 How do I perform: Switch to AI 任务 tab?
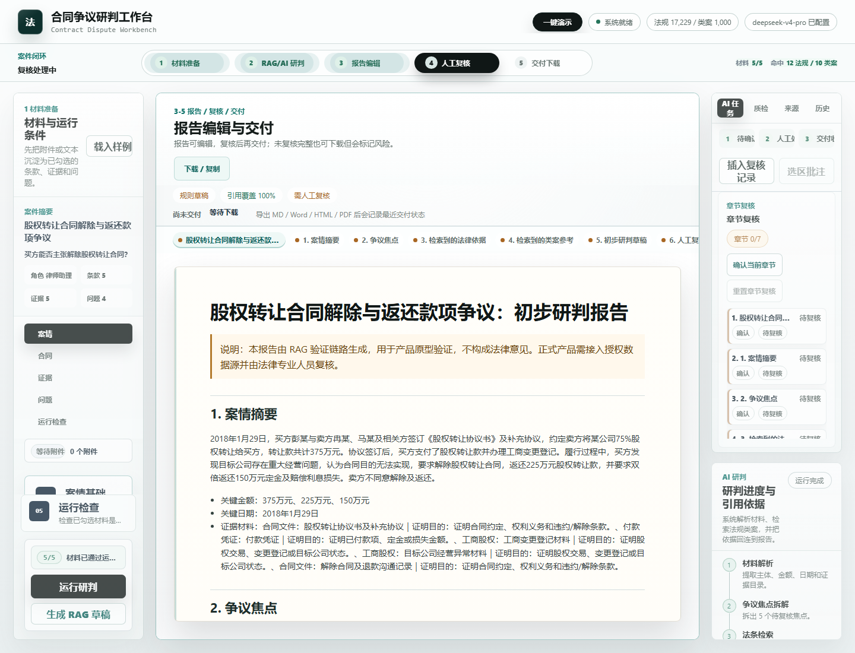click(730, 108)
